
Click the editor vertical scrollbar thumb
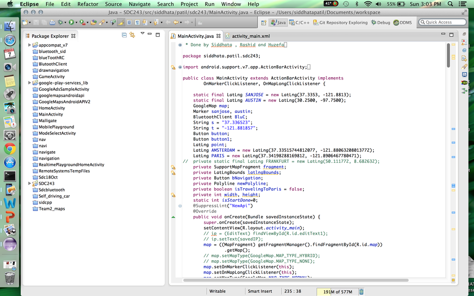coord(448,55)
